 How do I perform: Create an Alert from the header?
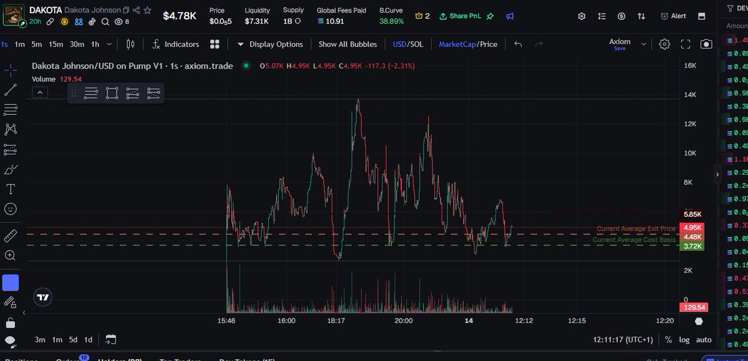(673, 16)
